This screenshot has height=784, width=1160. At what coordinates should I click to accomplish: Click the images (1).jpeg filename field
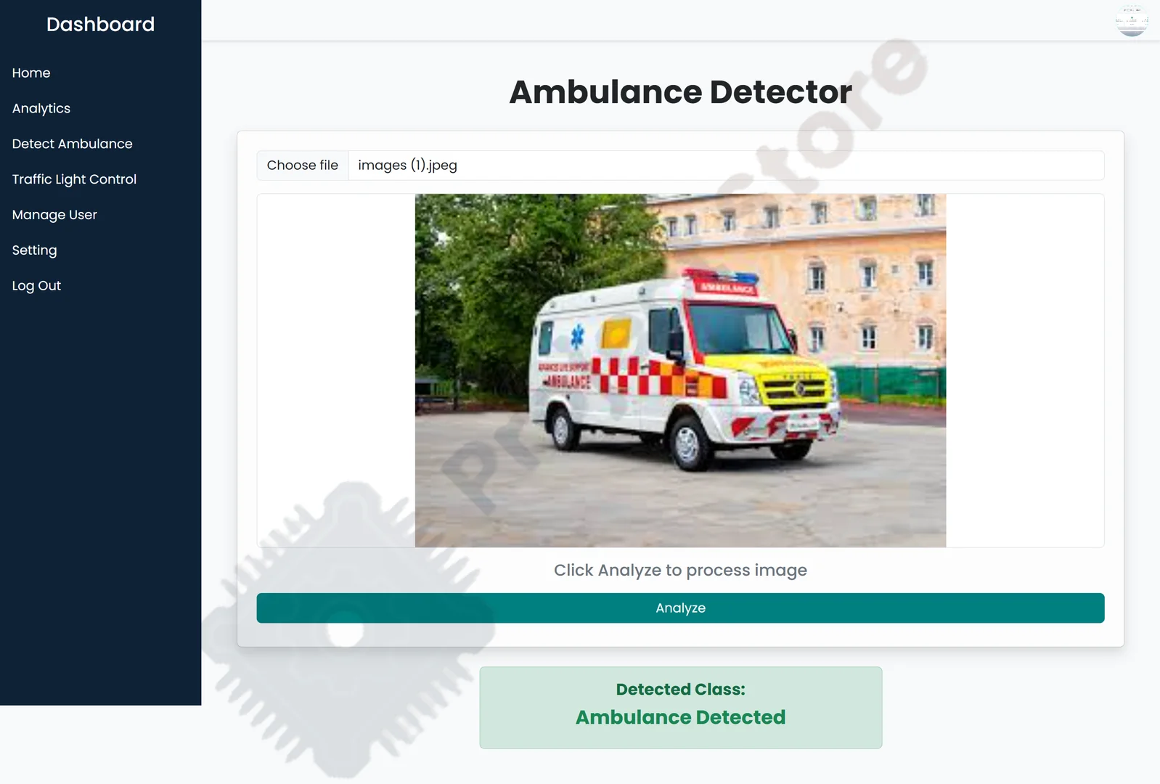point(726,166)
